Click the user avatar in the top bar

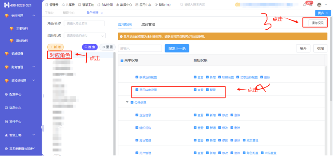[319, 5]
